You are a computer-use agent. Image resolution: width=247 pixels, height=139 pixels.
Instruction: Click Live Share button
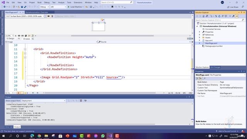(x=233, y=7)
